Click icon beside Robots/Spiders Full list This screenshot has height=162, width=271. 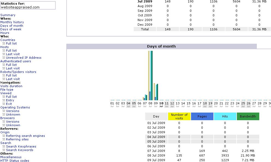tap(4, 75)
